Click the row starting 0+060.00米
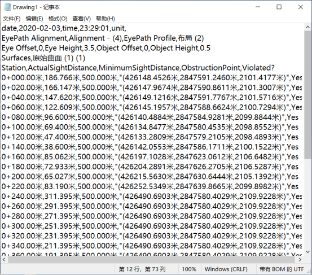Viewport: 312px width, 275px height. pos(152,107)
